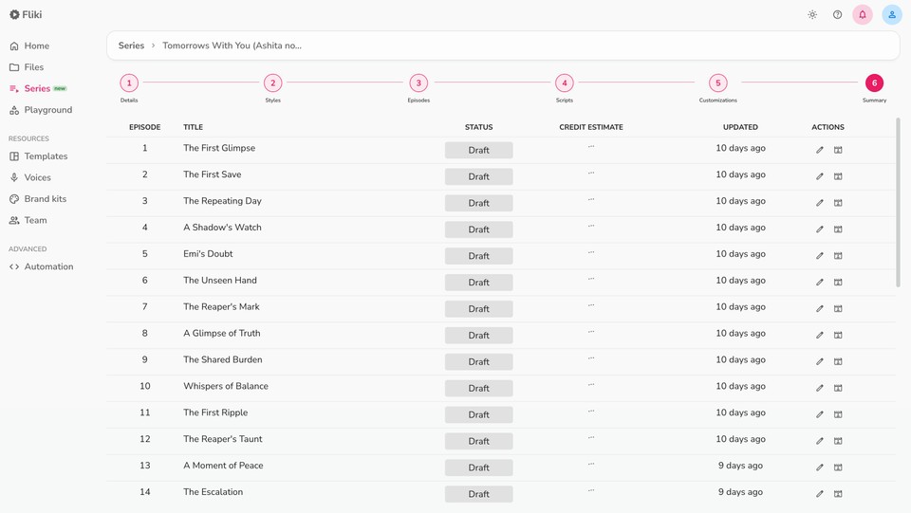Click the Series breadcrumb link
The height and width of the screenshot is (513, 911).
coord(131,46)
